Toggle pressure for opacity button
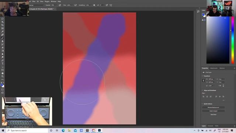This screenshot has height=133, width=236. (x=60, y=5)
